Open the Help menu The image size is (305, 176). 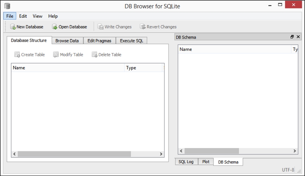coord(53,16)
